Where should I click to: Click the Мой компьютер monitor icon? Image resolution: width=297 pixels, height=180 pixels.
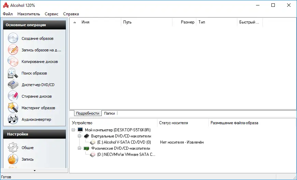pos(80,130)
